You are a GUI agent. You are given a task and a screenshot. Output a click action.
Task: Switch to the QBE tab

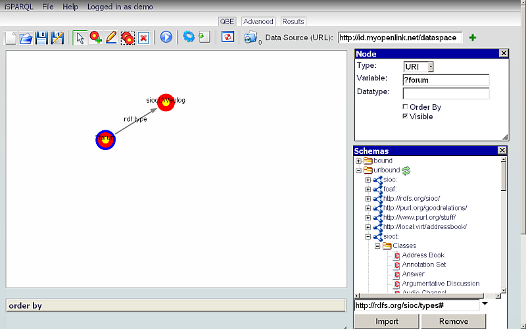pos(227,22)
